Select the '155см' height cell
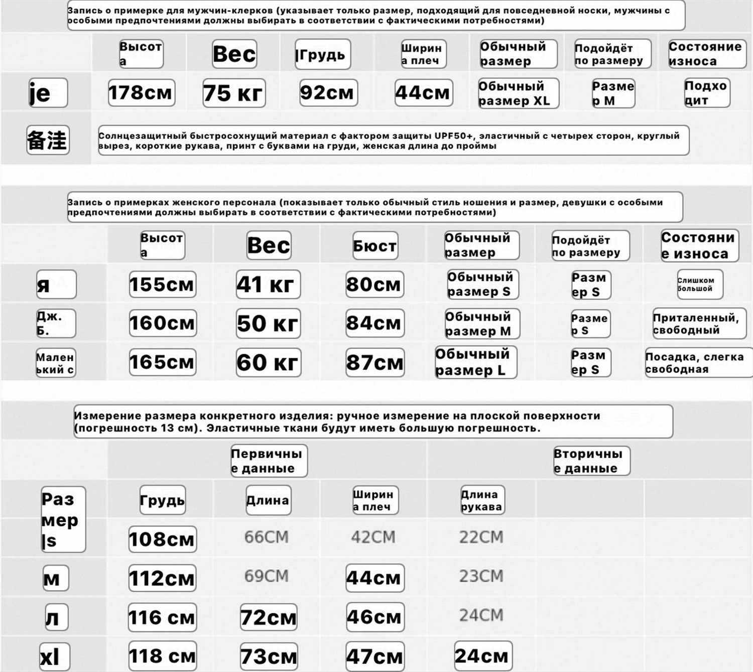 click(x=162, y=285)
